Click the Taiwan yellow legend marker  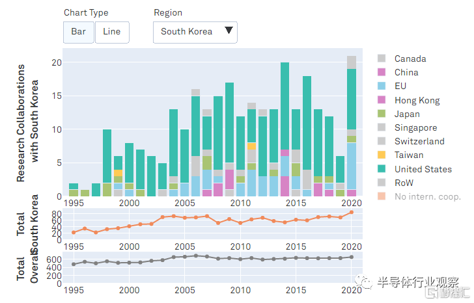[x=382, y=155]
